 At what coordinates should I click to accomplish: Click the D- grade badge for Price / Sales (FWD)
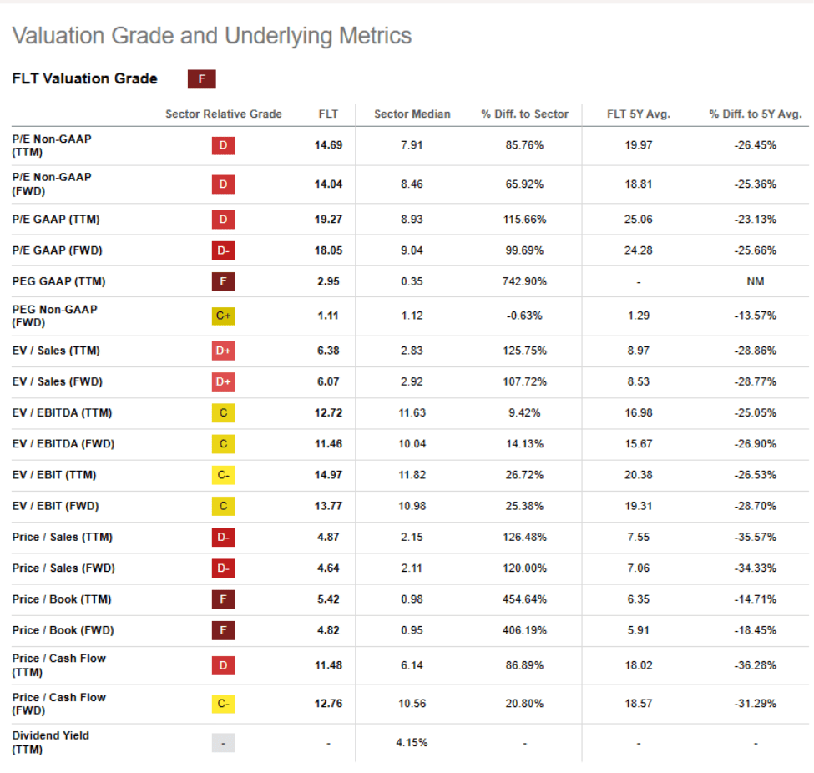(x=223, y=568)
